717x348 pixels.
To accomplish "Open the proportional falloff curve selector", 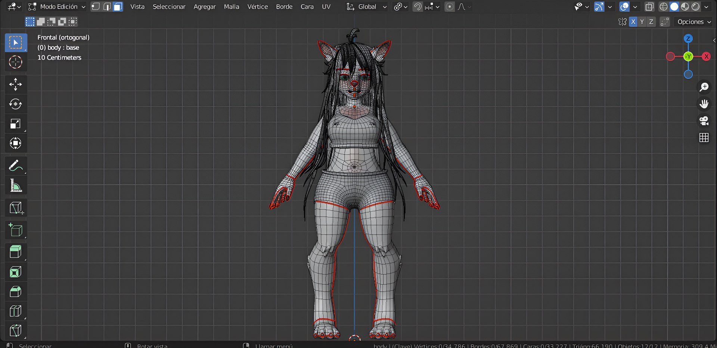I will click(464, 7).
